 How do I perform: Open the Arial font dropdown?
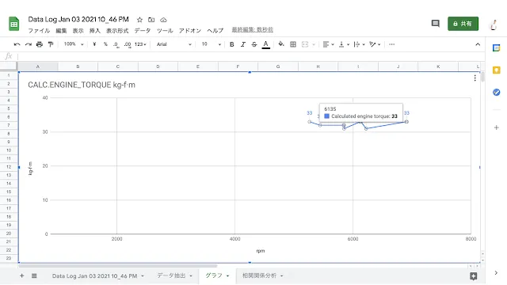(174, 44)
